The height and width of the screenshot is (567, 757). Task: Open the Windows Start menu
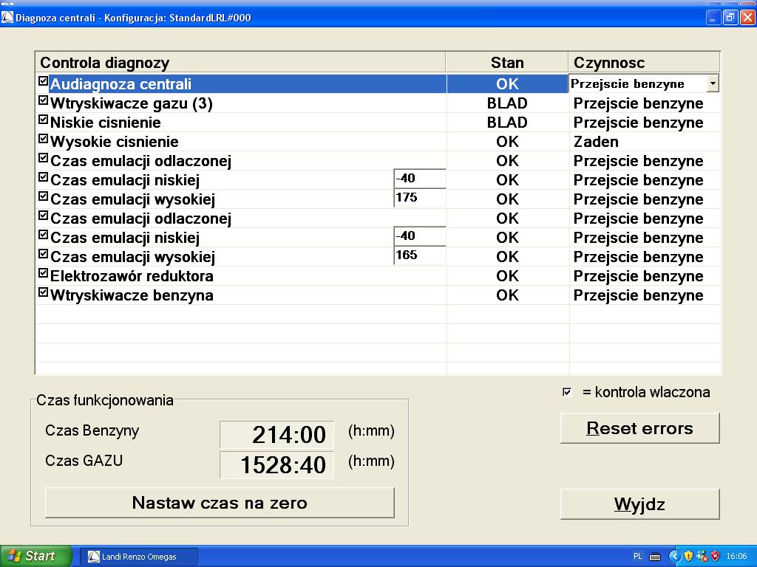35,556
